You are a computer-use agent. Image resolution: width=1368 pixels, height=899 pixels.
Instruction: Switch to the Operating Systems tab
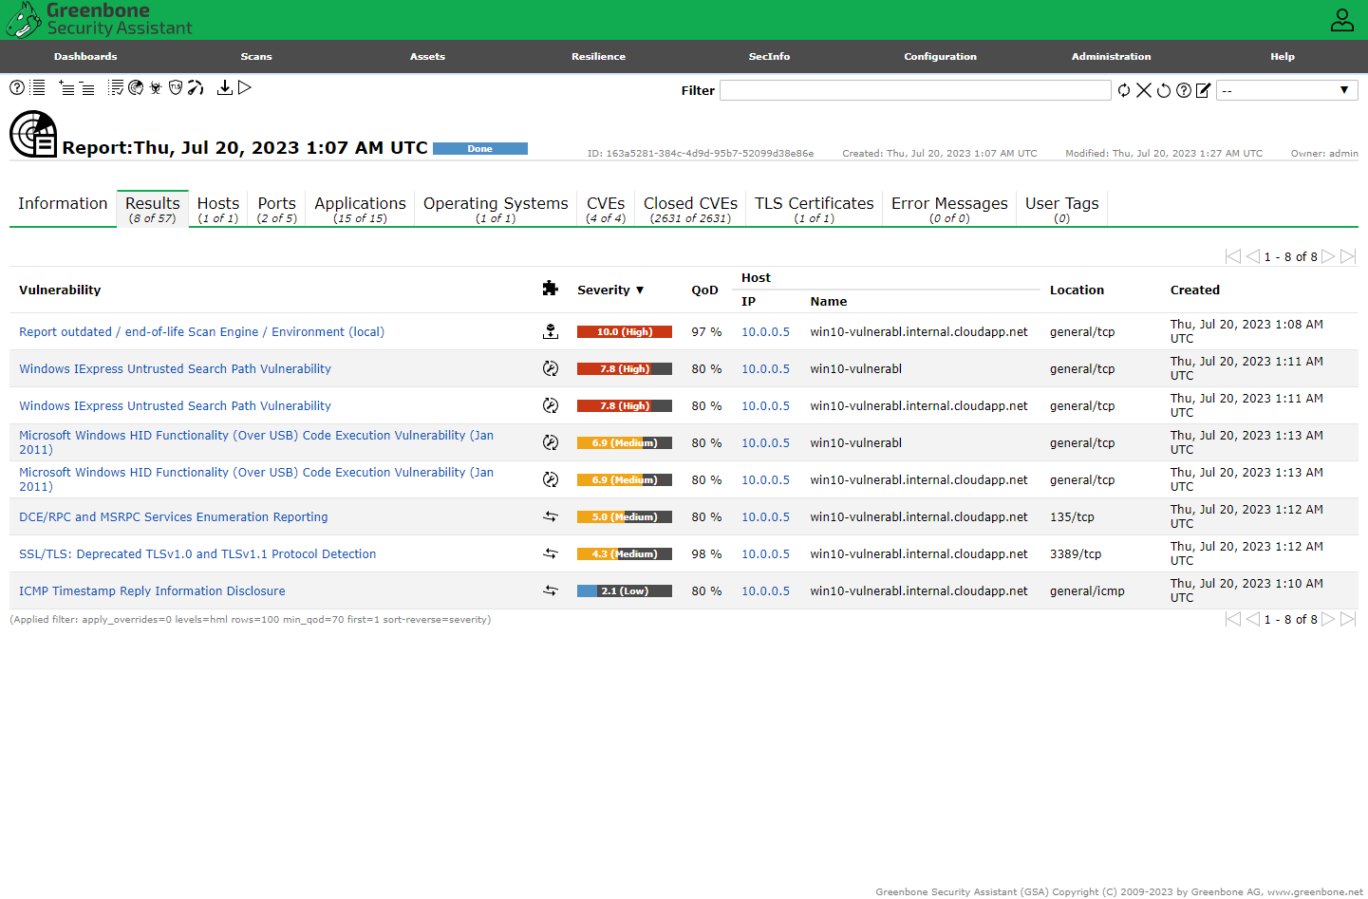coord(496,209)
